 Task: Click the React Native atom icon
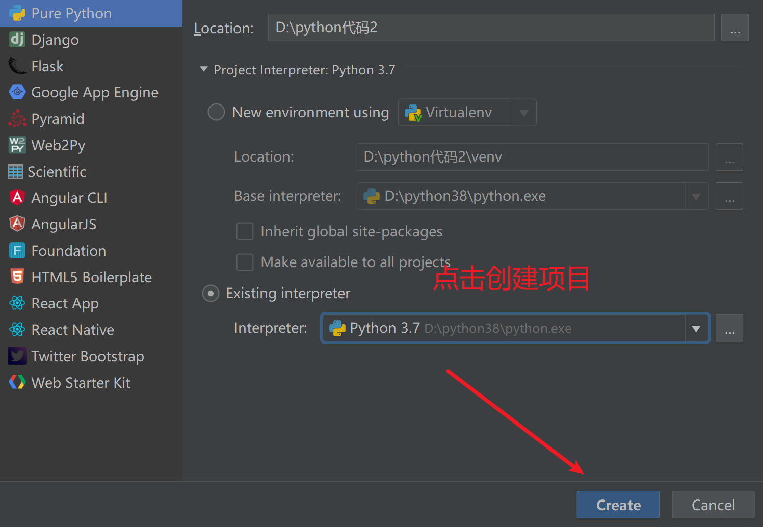pos(17,330)
